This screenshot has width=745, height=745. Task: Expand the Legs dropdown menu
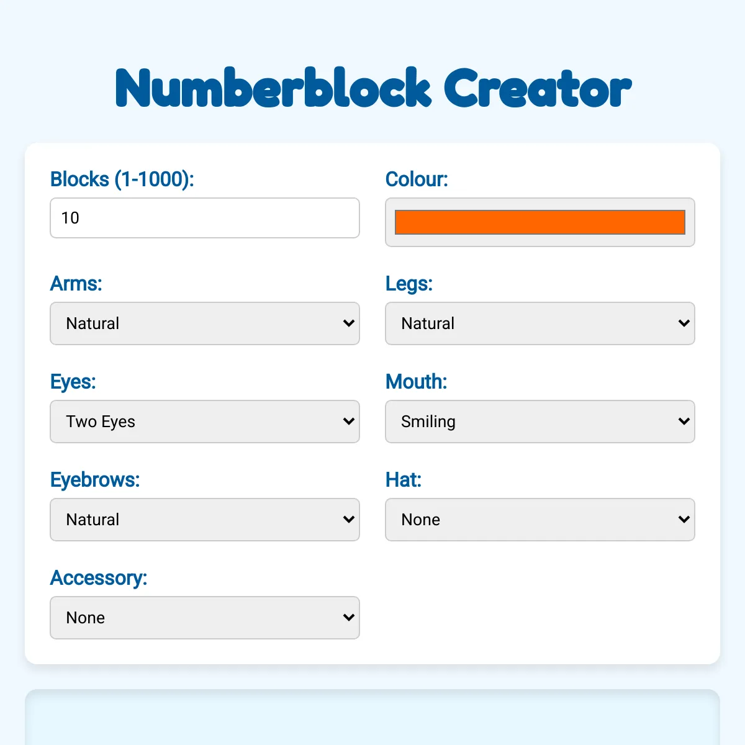(x=540, y=323)
